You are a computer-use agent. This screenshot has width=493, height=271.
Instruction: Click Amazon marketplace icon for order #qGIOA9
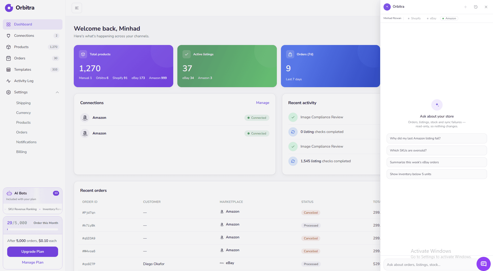pos(222,237)
